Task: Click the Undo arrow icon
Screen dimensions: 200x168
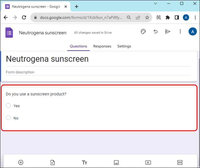Action: coord(155,32)
